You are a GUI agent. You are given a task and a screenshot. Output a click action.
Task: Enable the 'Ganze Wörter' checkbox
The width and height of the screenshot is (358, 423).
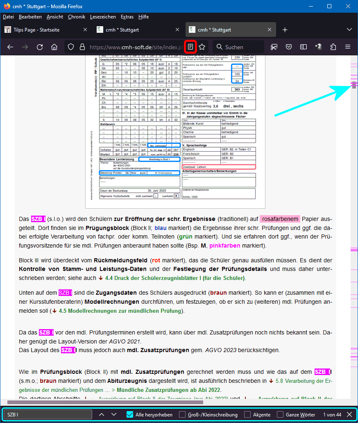click(x=280, y=414)
